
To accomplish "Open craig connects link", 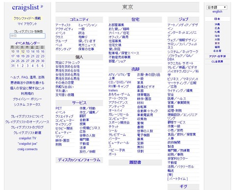I will point(27,149).
